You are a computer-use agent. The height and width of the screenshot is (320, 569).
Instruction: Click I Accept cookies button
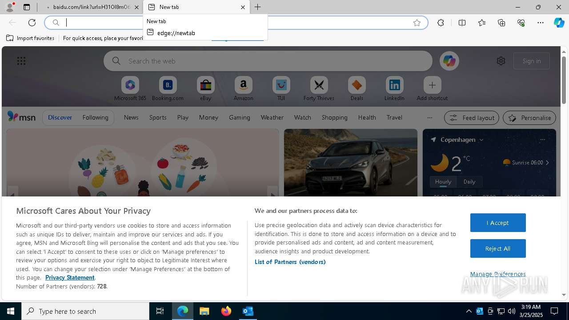click(498, 223)
